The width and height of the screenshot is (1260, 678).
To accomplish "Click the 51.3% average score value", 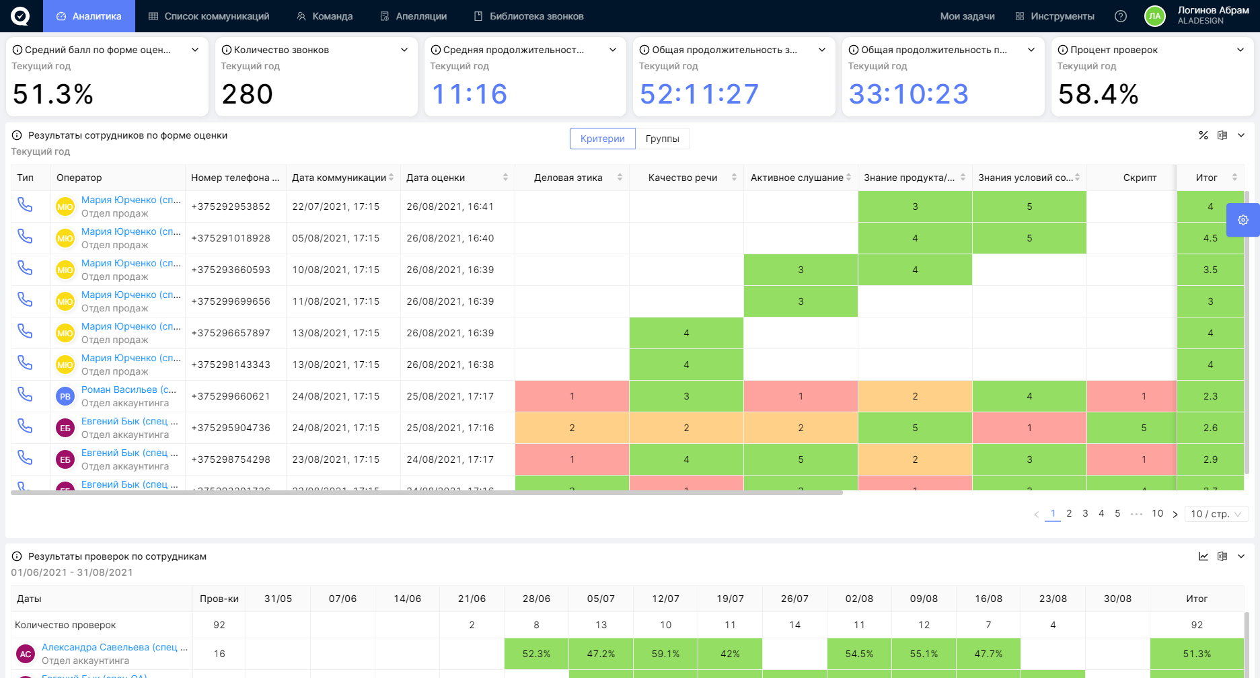I will point(53,94).
